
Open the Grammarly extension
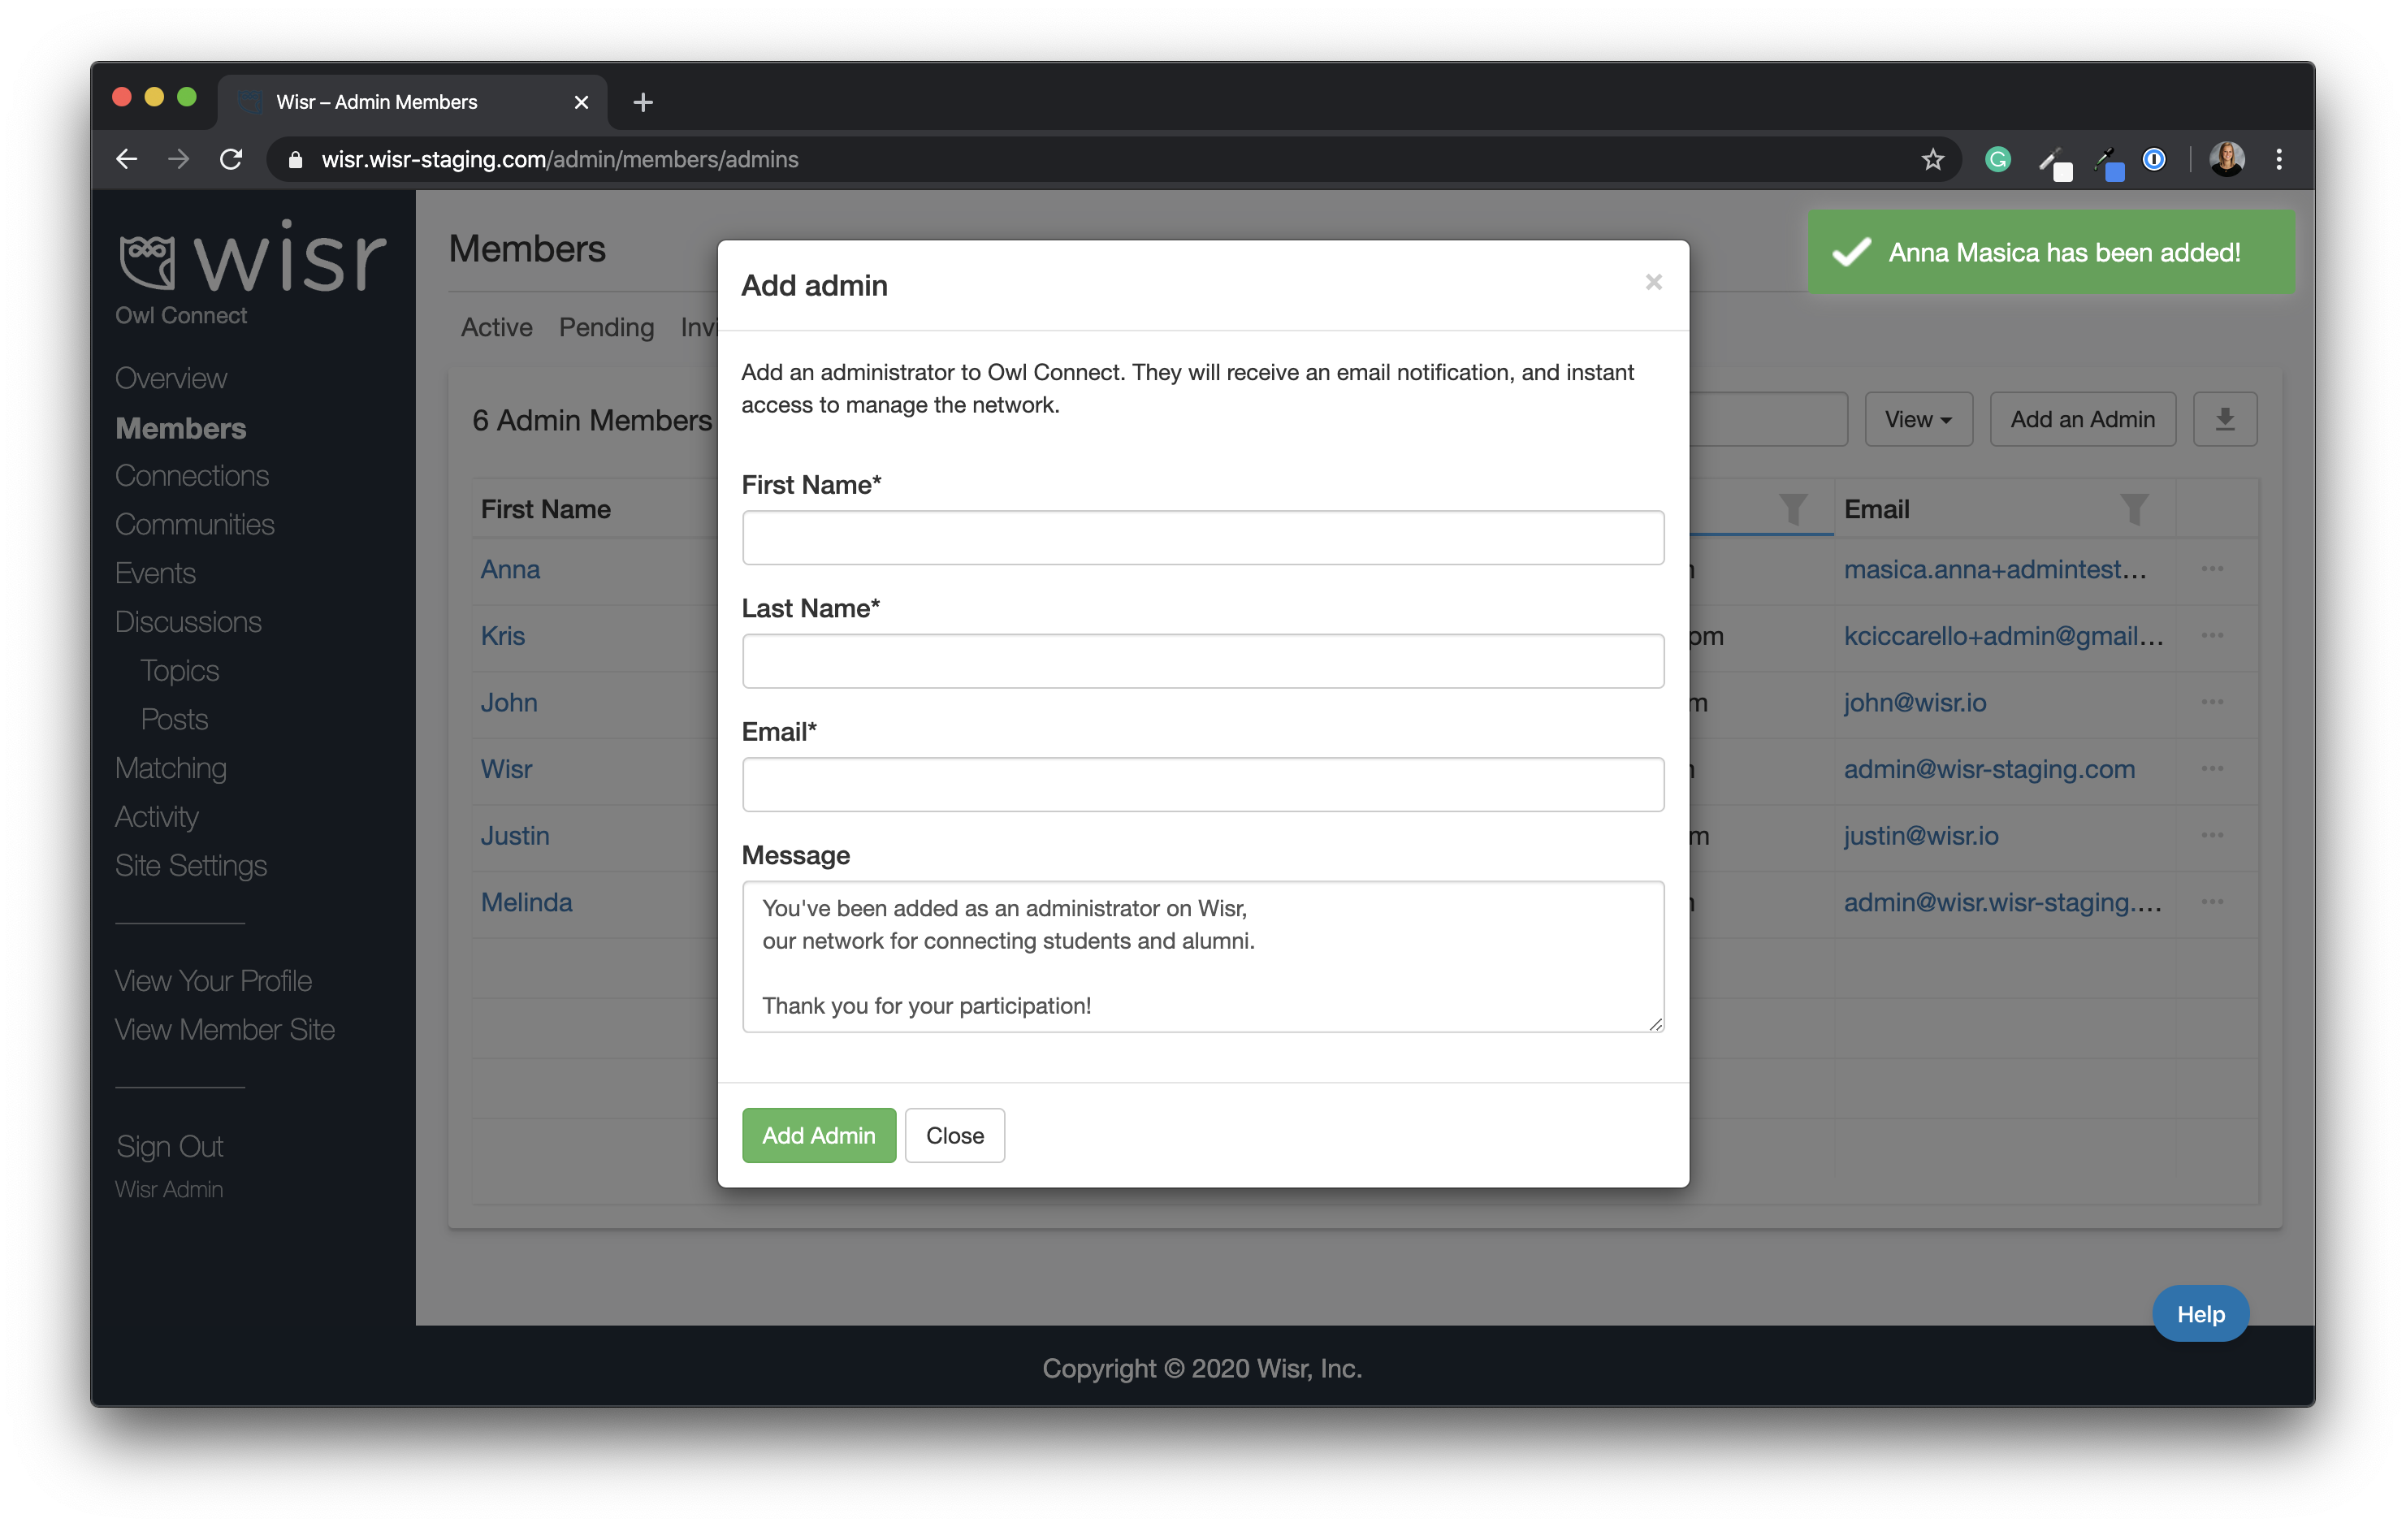tap(1997, 160)
